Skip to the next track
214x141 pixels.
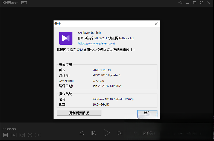[x=120, y=133]
